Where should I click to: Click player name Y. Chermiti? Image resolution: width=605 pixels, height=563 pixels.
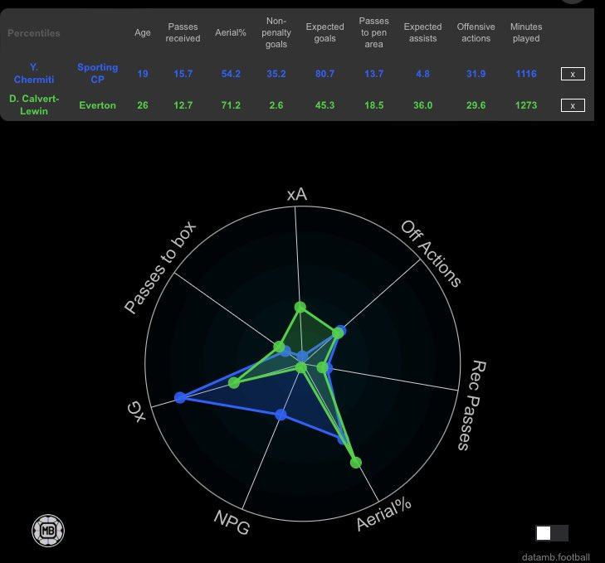(34, 73)
